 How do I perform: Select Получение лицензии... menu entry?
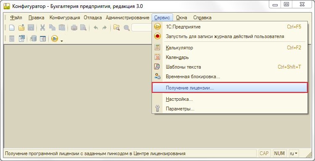click(x=230, y=87)
